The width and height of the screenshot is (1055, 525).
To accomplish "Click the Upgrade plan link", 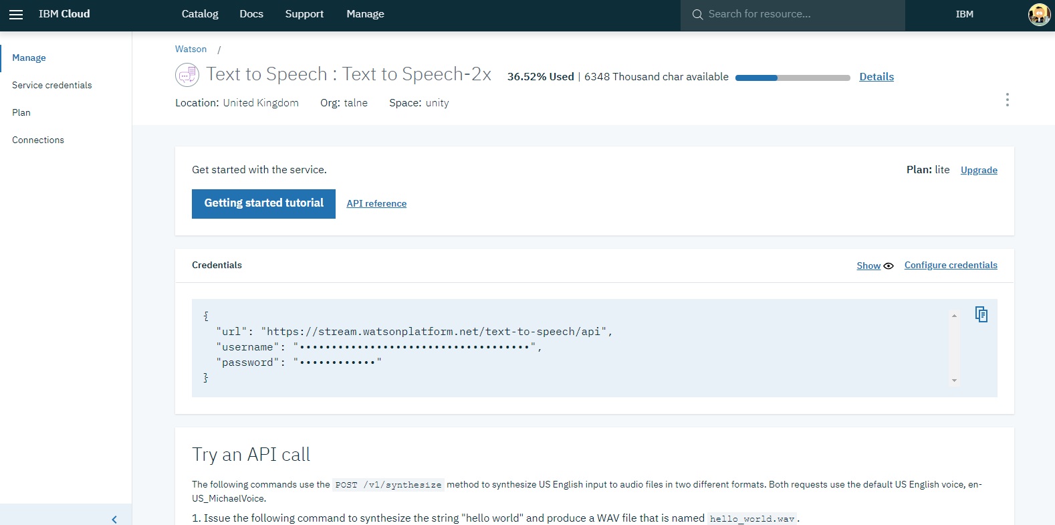I will coord(979,170).
